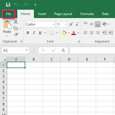Apply center horizontal text alignment
Viewport: 115px width, 115px height.
[x=92, y=33]
